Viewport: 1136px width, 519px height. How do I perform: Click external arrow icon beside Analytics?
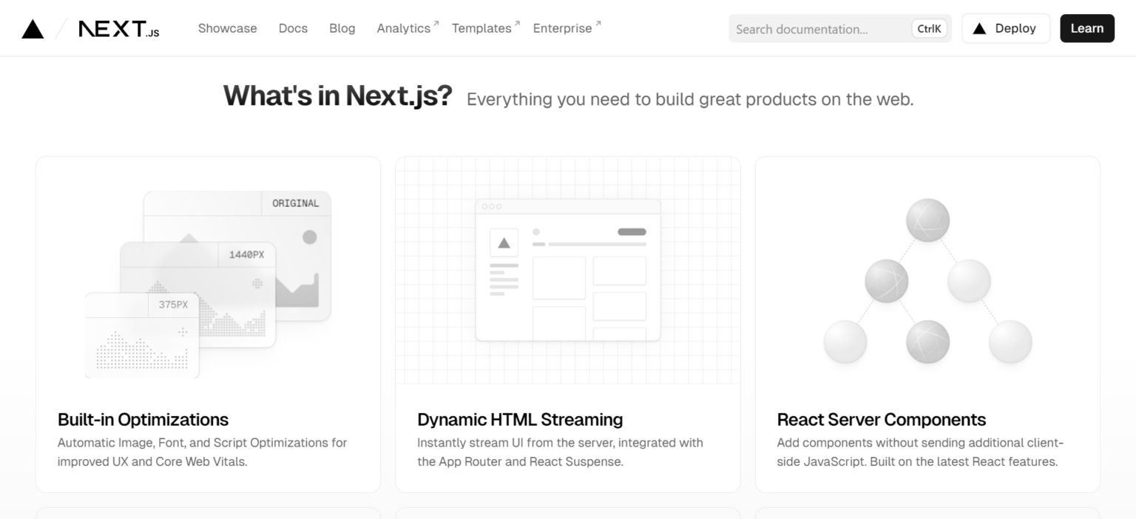click(436, 24)
